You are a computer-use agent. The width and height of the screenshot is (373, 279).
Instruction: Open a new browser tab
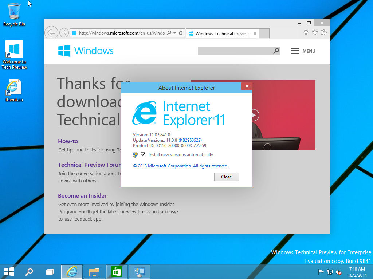[x=263, y=33]
